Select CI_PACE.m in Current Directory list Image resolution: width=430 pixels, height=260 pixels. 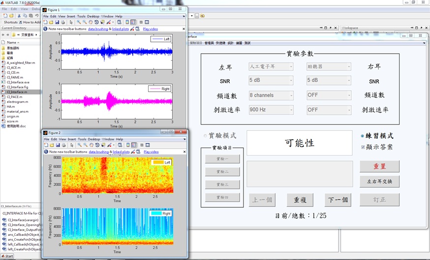coord(14,97)
